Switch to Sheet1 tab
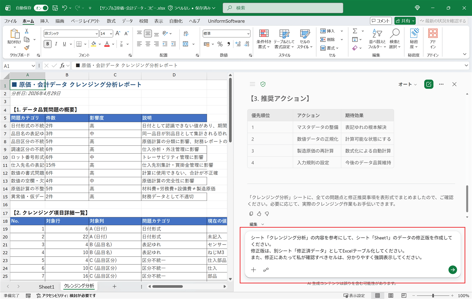Viewport: 472px width, 299px height. pos(47,287)
